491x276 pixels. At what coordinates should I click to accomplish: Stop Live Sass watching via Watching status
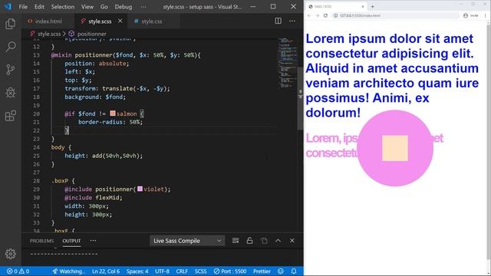[x=68, y=271]
